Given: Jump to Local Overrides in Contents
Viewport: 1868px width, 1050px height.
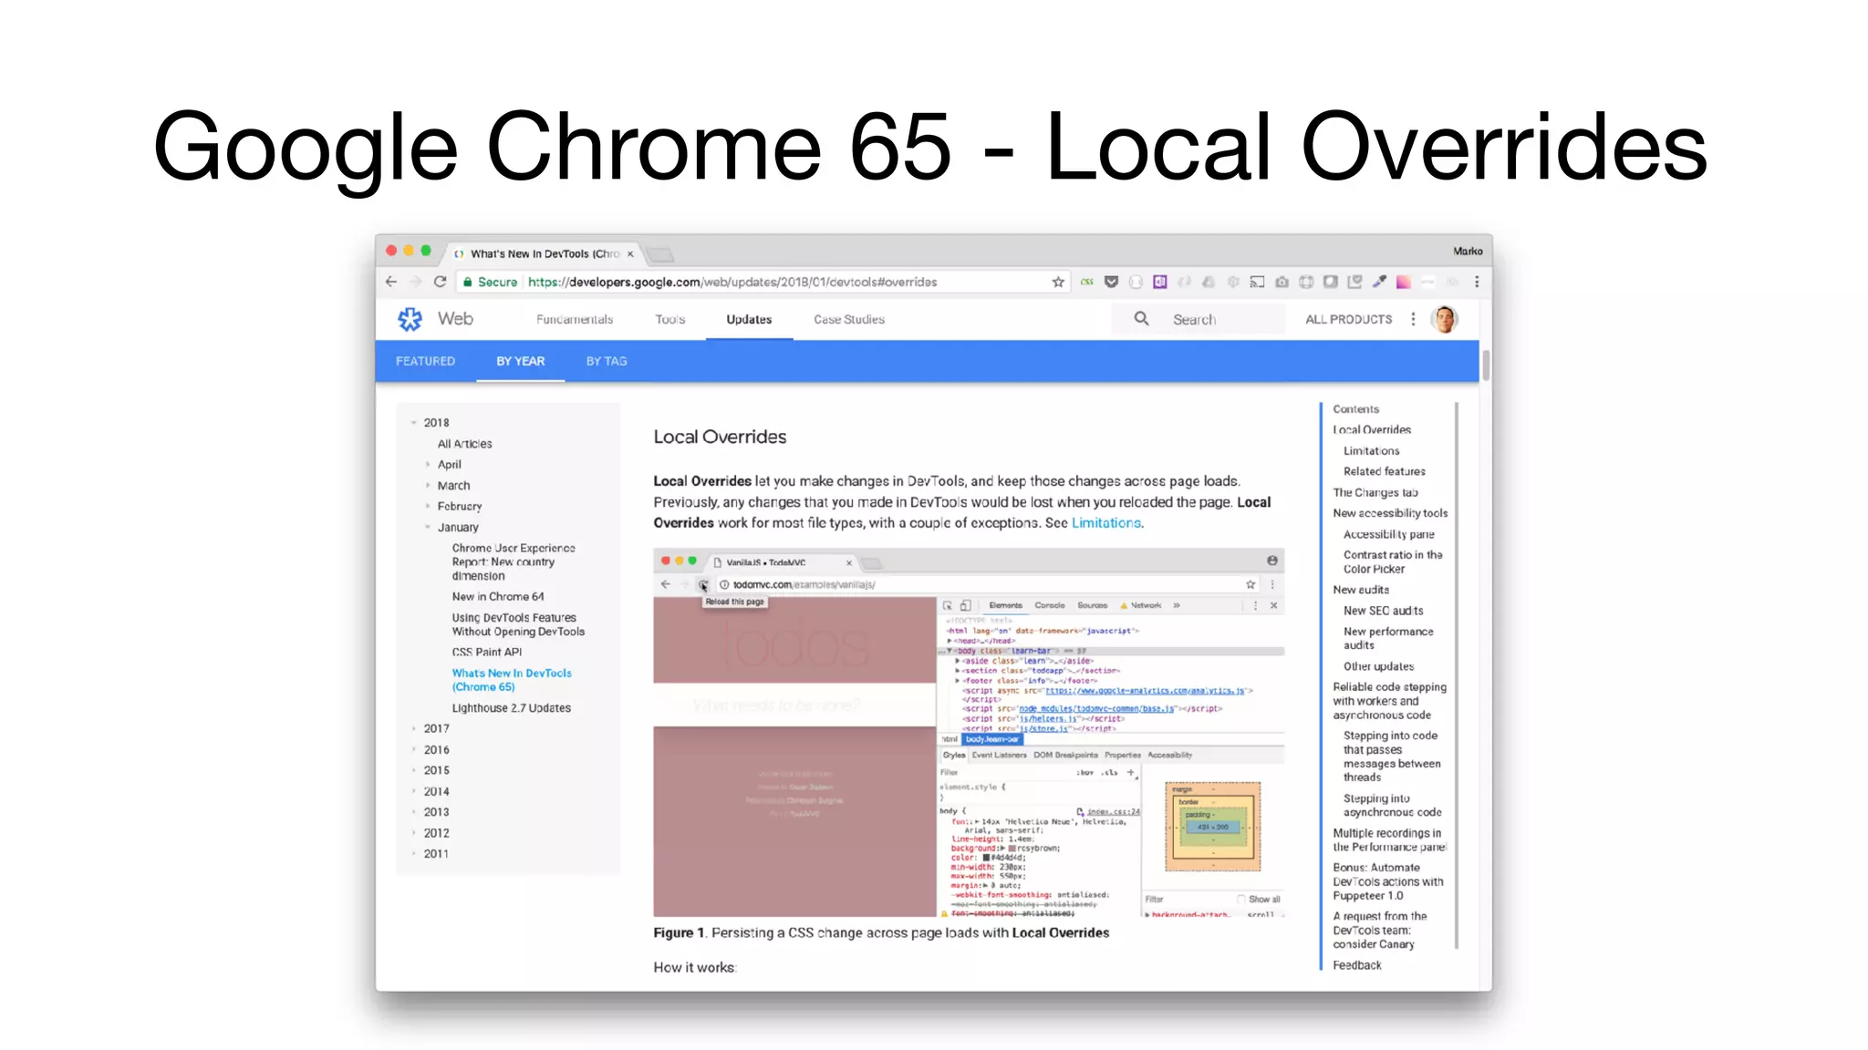Looking at the screenshot, I should click(x=1372, y=429).
